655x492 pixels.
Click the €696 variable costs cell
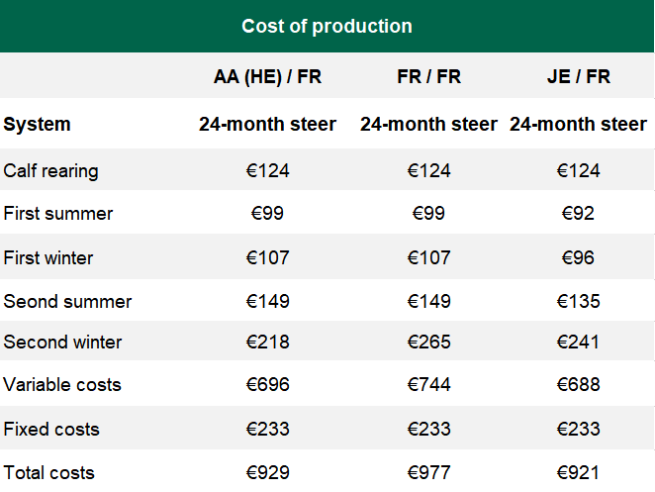coord(267,385)
